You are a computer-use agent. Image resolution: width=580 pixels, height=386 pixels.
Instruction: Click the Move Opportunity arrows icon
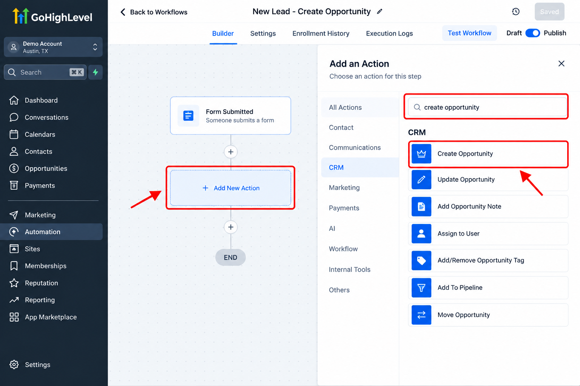coord(421,315)
